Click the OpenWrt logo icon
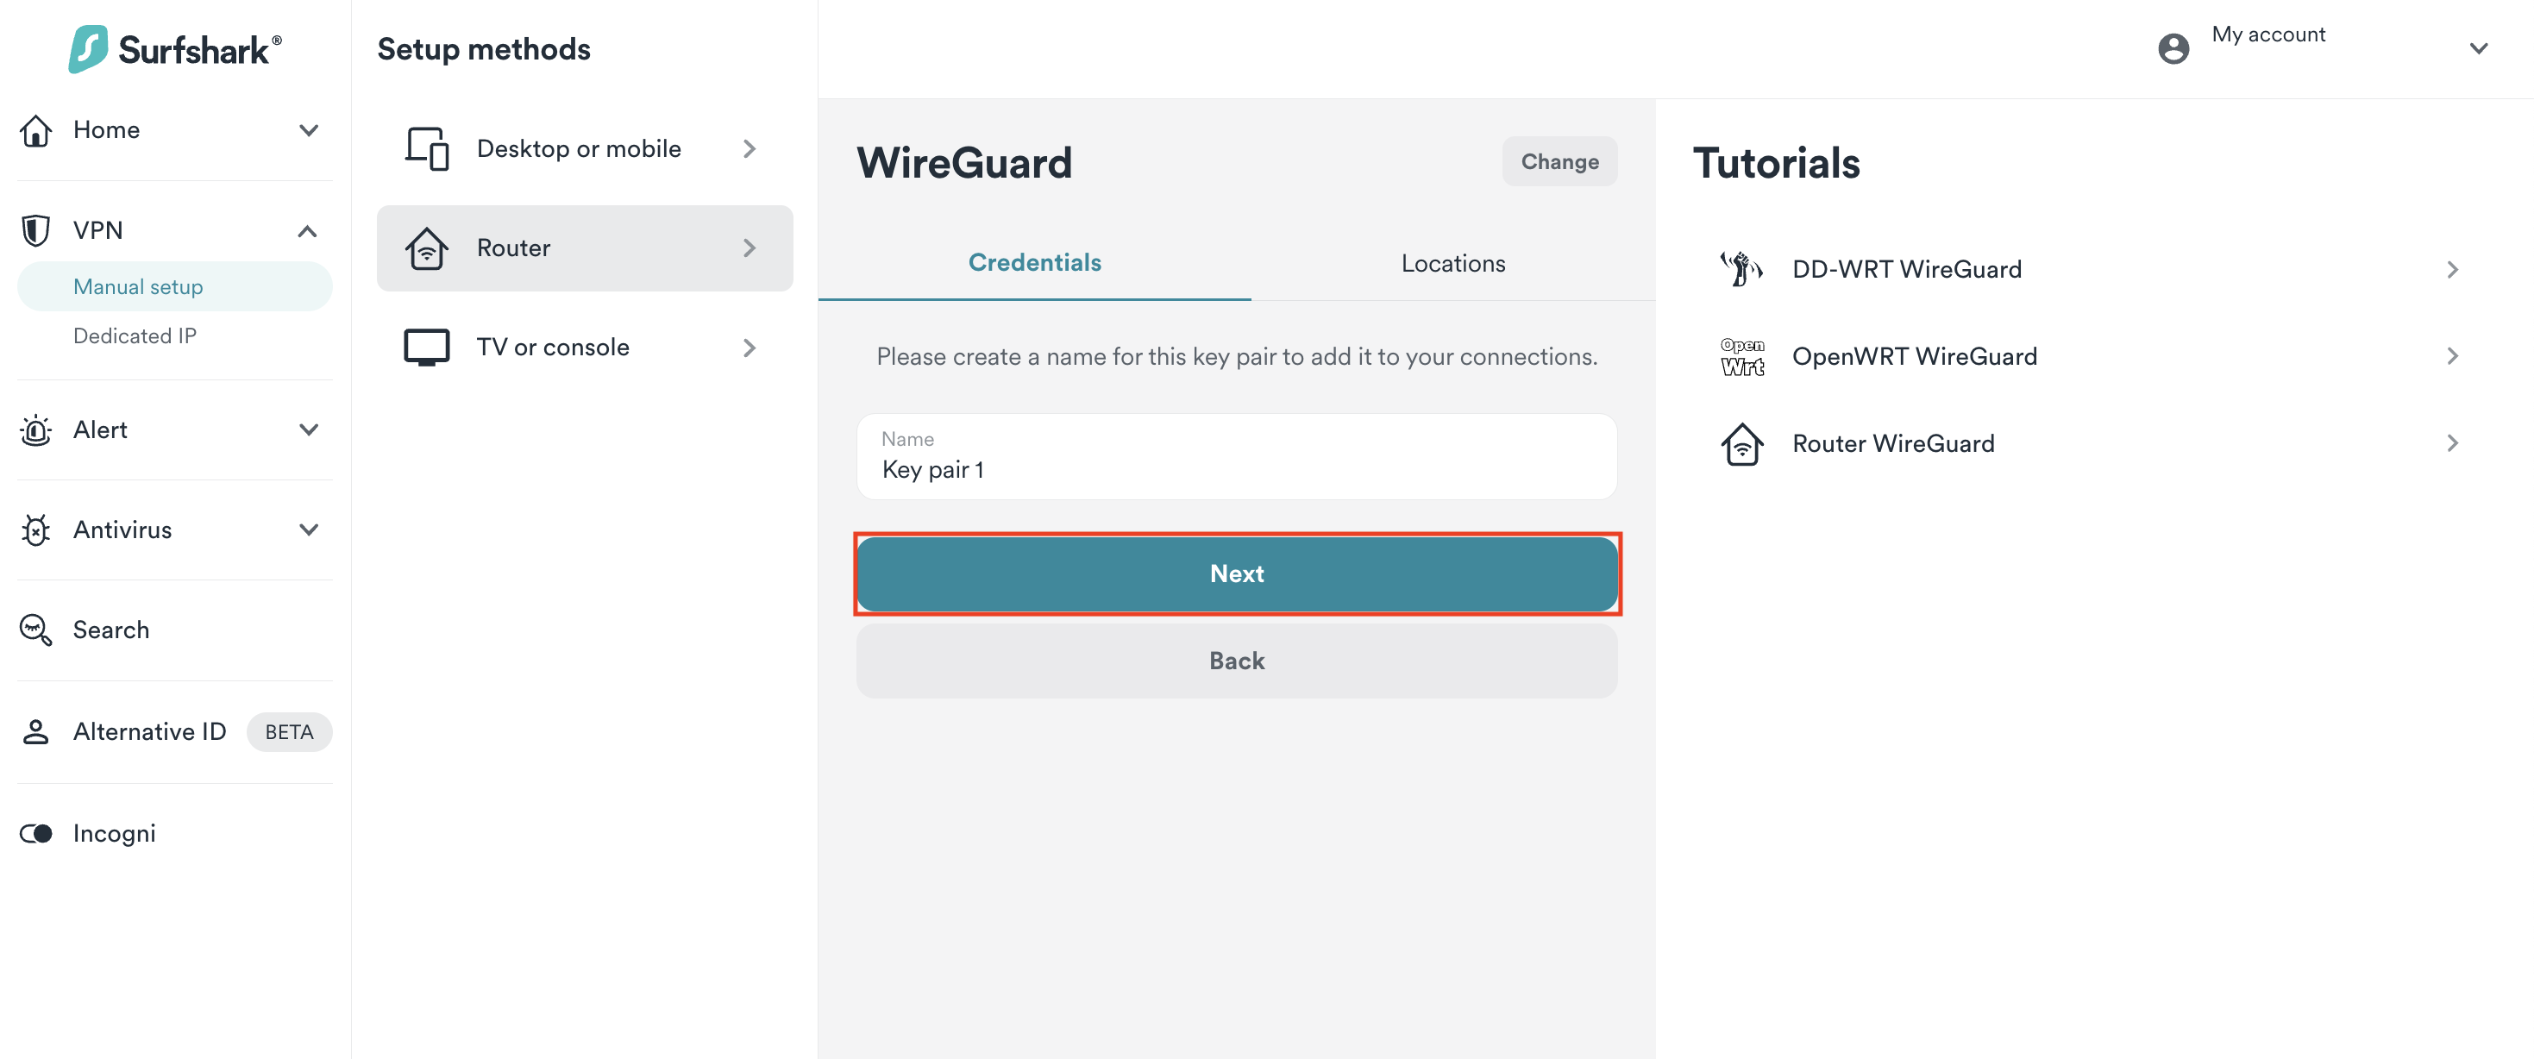Screen dimensions: 2534x1059 (1741, 357)
